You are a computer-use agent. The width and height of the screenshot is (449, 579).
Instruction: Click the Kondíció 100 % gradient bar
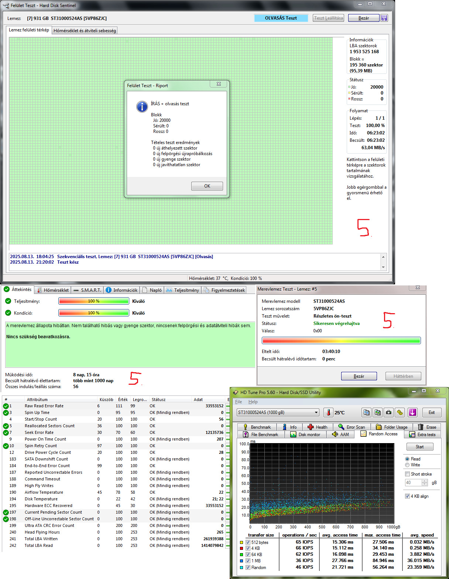tap(94, 313)
